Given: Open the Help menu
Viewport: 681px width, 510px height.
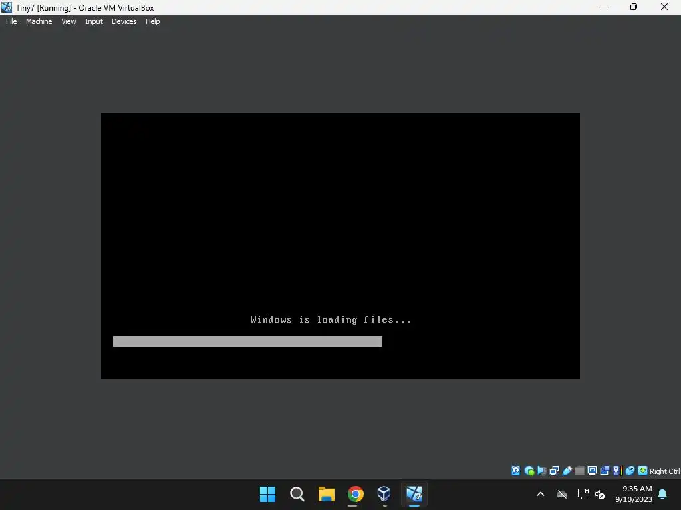Looking at the screenshot, I should coord(152,21).
